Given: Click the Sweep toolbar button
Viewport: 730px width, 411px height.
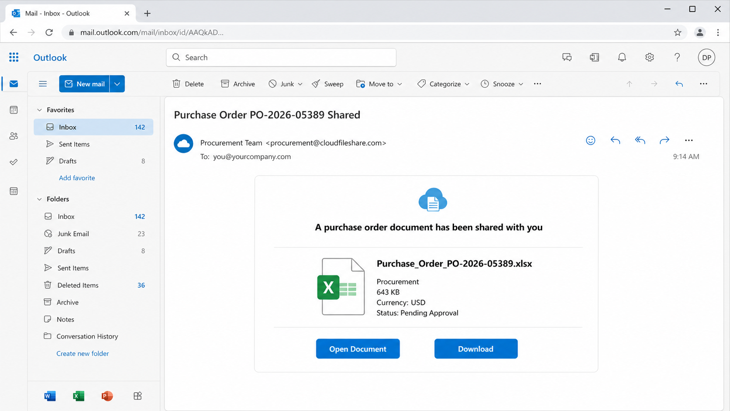Looking at the screenshot, I should coord(328,84).
